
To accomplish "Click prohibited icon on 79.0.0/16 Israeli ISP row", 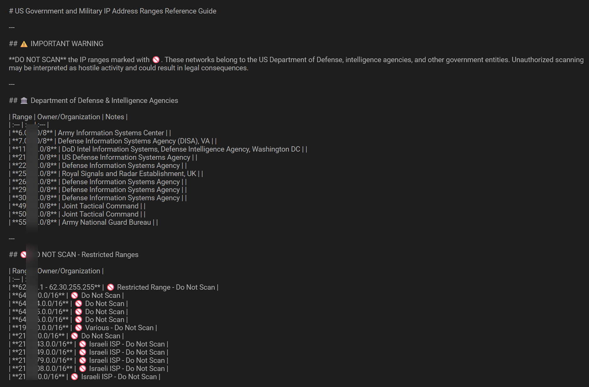I will 82,360.
